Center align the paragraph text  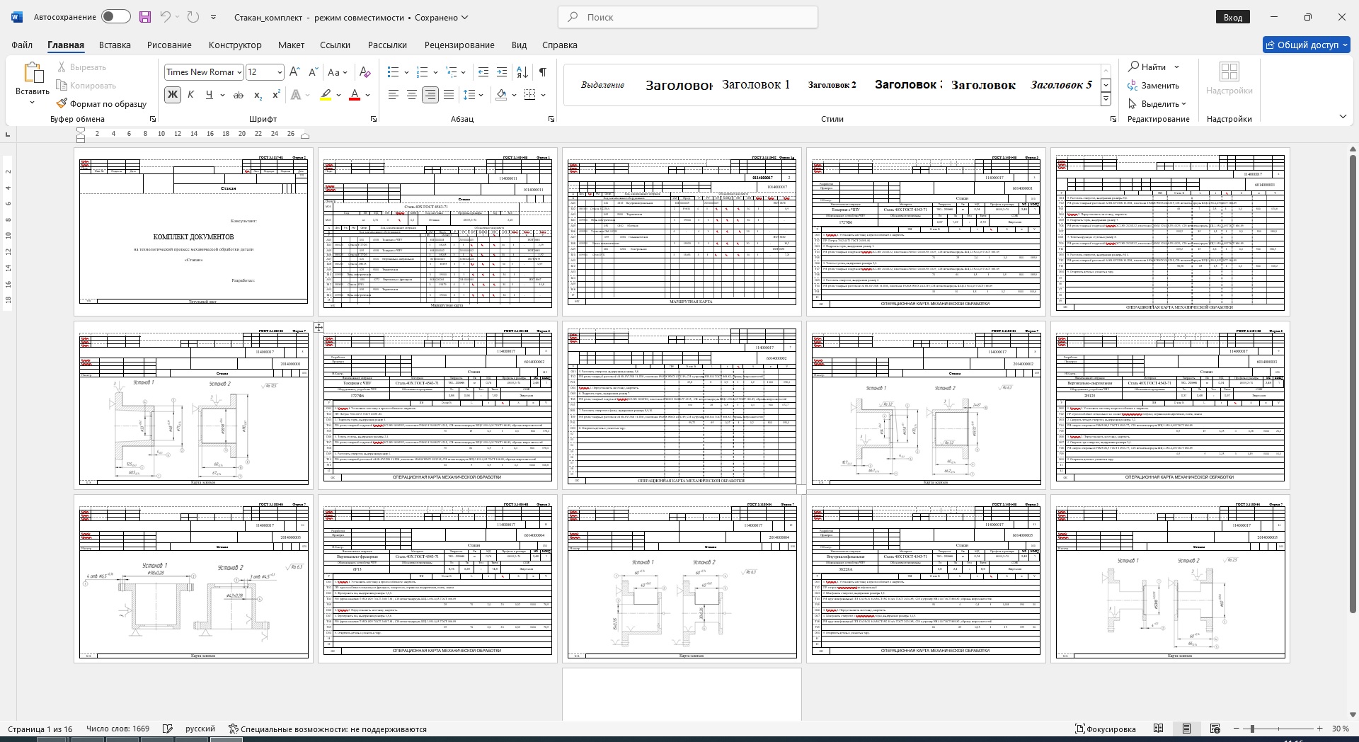(411, 95)
